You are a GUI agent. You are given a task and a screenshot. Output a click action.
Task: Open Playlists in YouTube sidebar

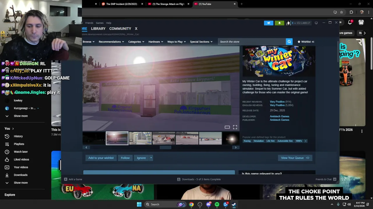tap(19, 144)
